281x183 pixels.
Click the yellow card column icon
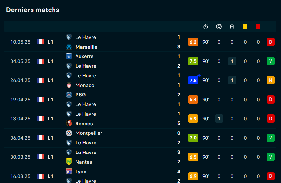tap(245, 27)
